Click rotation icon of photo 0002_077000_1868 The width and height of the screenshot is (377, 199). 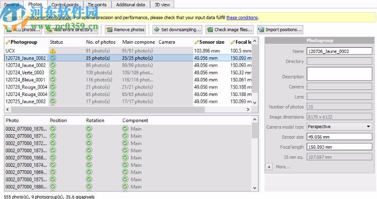coord(89,158)
